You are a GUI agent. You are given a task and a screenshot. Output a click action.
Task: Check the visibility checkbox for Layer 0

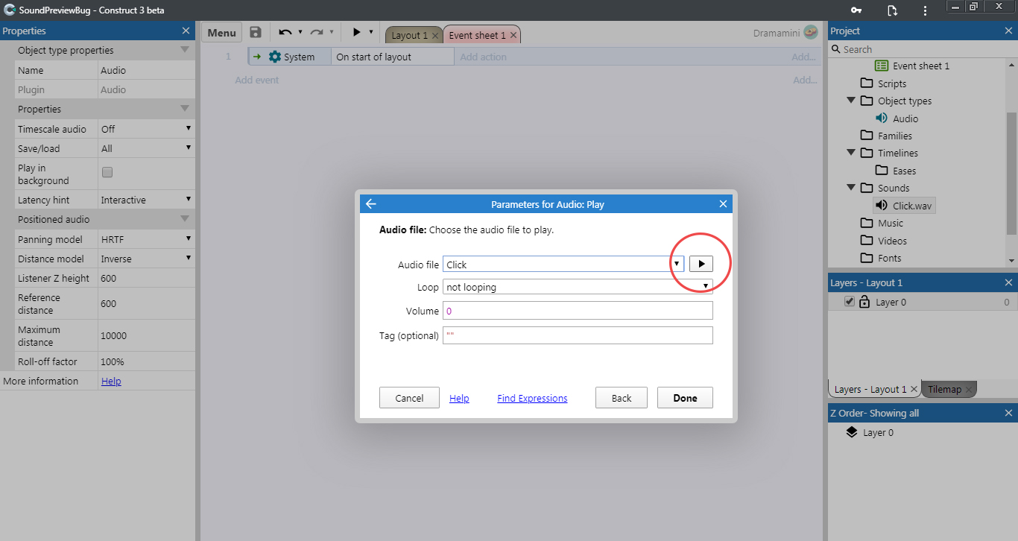(850, 301)
